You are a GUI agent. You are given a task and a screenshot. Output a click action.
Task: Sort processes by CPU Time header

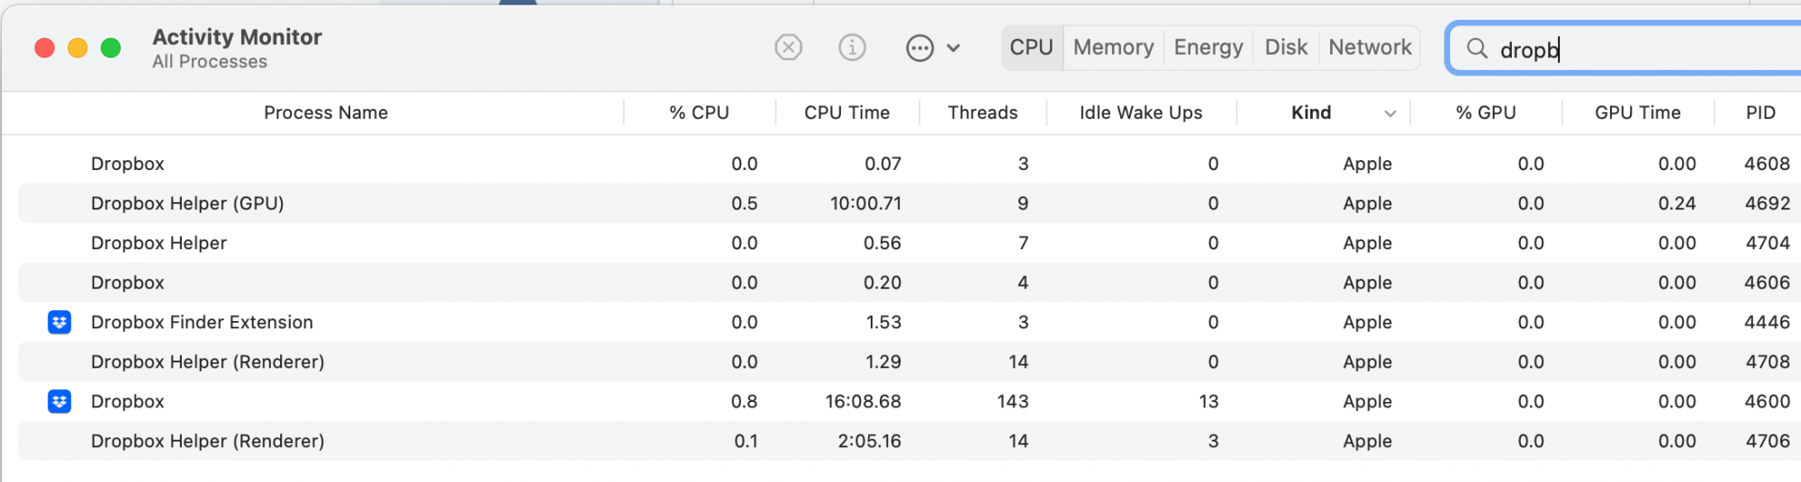(x=846, y=112)
